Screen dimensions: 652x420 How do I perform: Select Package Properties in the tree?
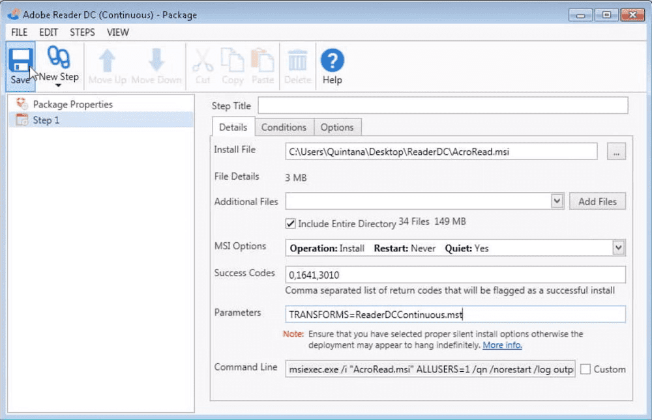click(x=73, y=104)
